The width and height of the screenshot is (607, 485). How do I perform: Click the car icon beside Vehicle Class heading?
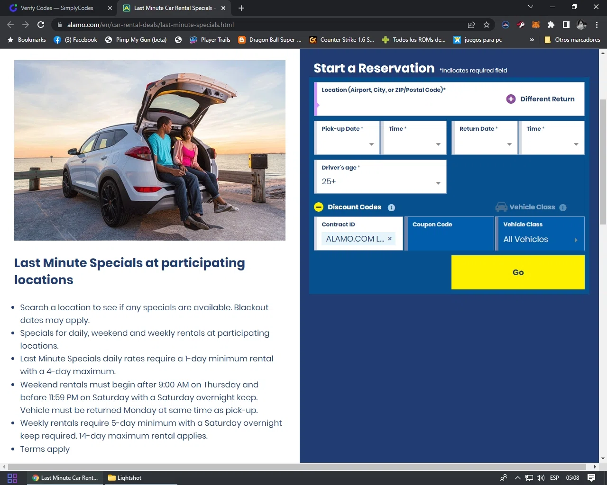(x=501, y=207)
